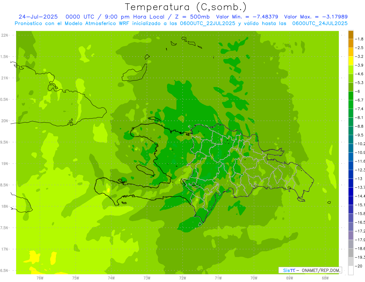Click the 69W longitude axis label
Screen dimensions: 365x282
pyautogui.click(x=290, y=278)
